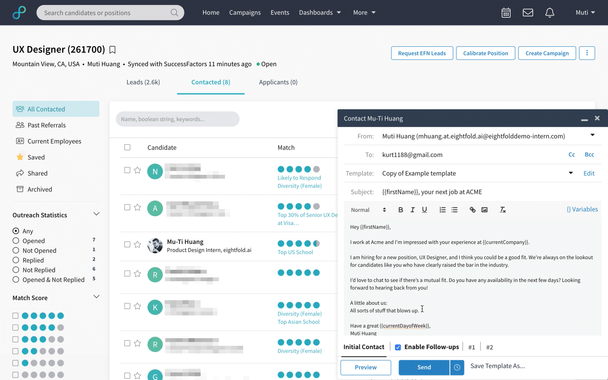The width and height of the screenshot is (608, 380).
Task: Select the Replied radio button
Action: coord(16,260)
